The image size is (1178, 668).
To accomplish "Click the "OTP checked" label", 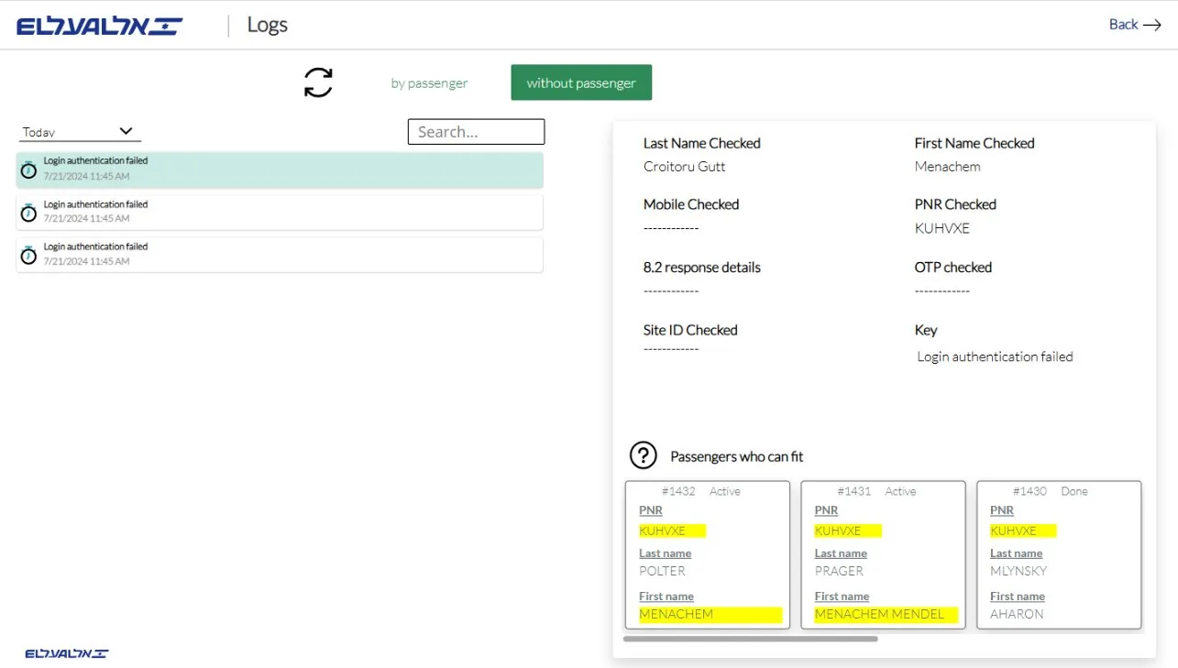I will (x=953, y=268).
